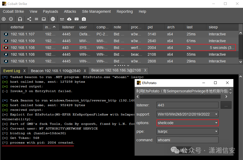This screenshot has width=243, height=160.
Task: Open the View menu
Action: [x=34, y=12]
